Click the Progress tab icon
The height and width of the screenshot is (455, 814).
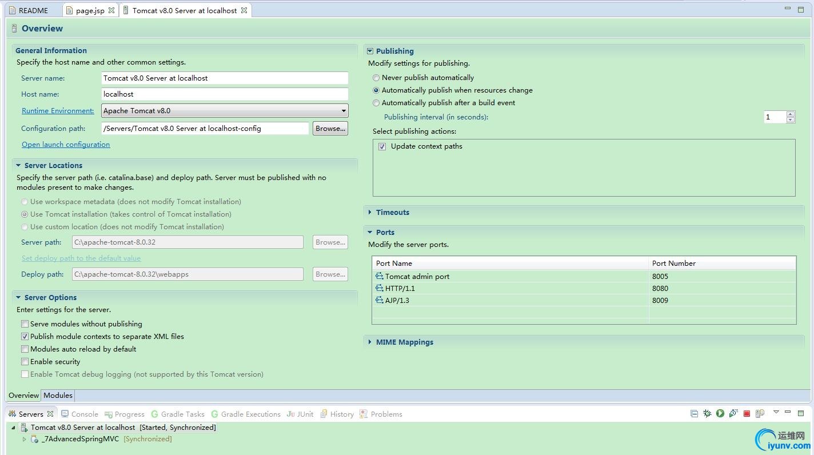coord(108,414)
